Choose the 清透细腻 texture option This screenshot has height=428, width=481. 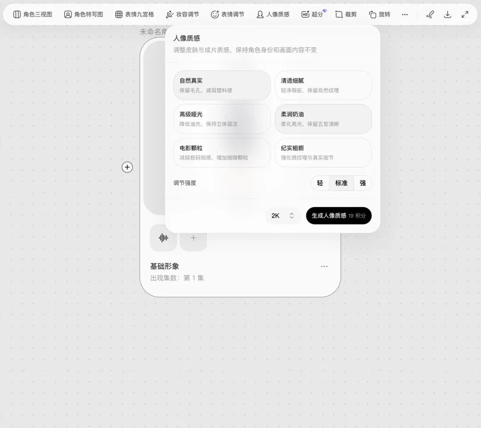coord(323,86)
